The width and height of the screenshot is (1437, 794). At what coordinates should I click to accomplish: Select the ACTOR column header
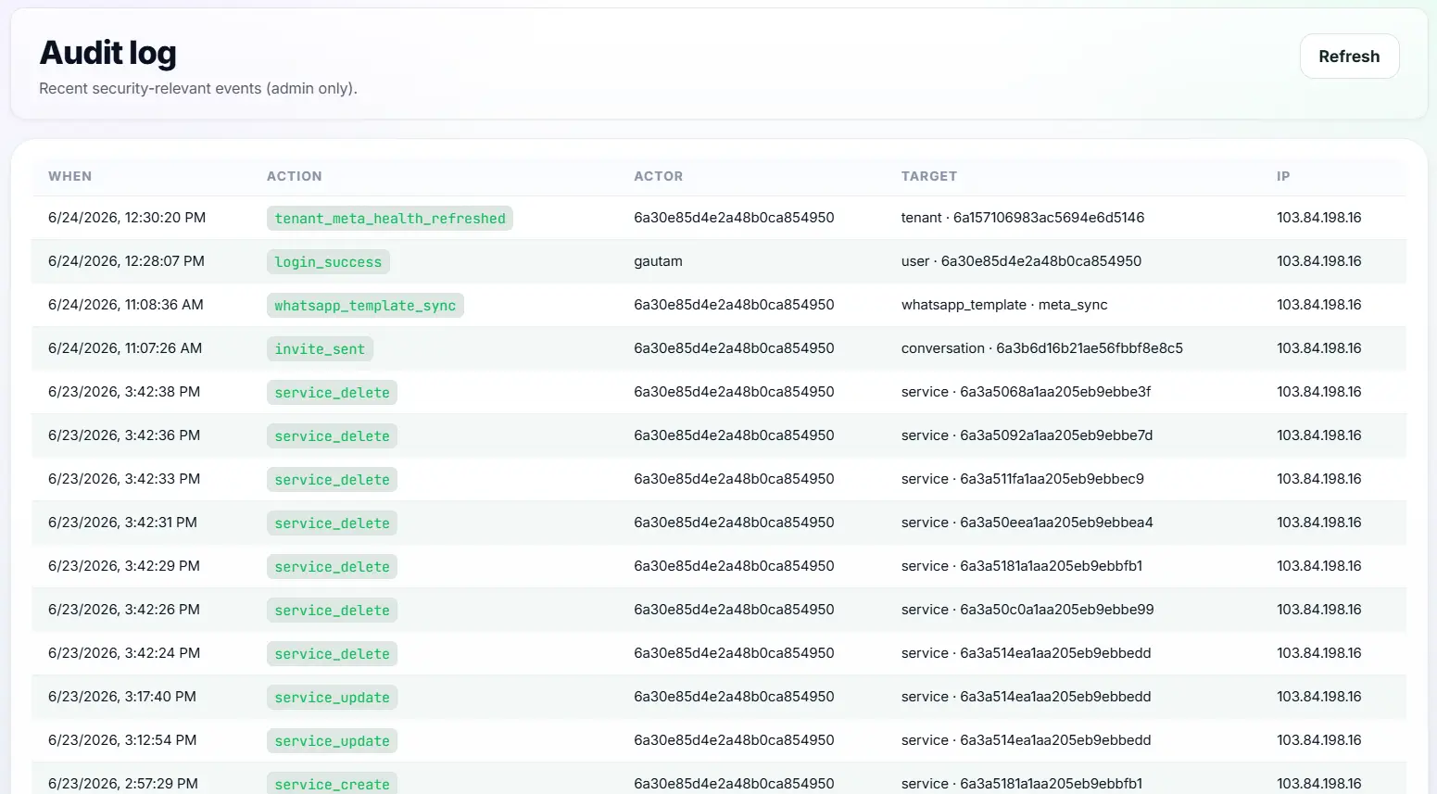[659, 176]
